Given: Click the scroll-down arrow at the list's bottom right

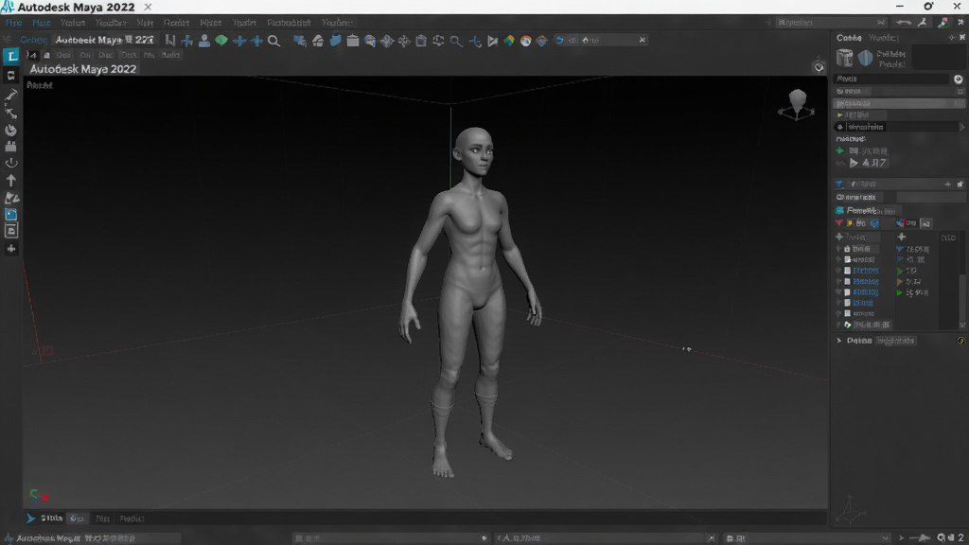Looking at the screenshot, I should click(x=961, y=325).
